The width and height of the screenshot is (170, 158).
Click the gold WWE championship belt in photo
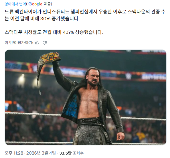tap(49, 59)
